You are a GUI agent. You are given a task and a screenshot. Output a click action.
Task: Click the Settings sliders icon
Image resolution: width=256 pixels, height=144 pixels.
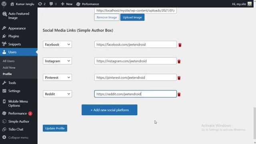point(4,91)
